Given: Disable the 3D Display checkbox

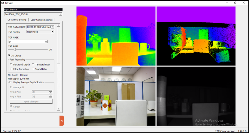Looking at the screenshot, I should [x=9, y=55].
